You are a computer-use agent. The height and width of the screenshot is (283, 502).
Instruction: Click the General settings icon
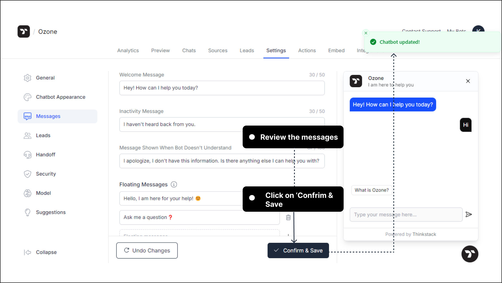[x=28, y=78]
